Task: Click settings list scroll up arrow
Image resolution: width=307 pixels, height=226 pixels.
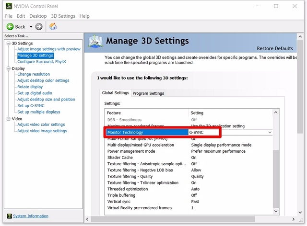Action: (x=276, y=113)
